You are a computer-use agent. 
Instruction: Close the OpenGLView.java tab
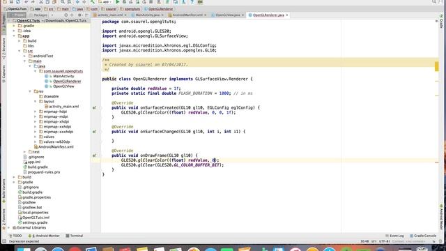point(243,15)
